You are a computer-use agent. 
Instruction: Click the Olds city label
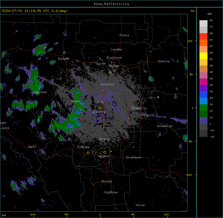coord(100,102)
